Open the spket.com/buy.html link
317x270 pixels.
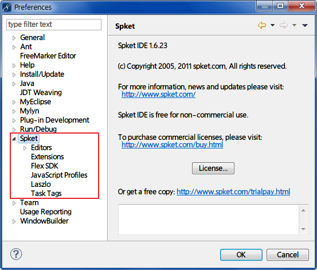(x=172, y=144)
